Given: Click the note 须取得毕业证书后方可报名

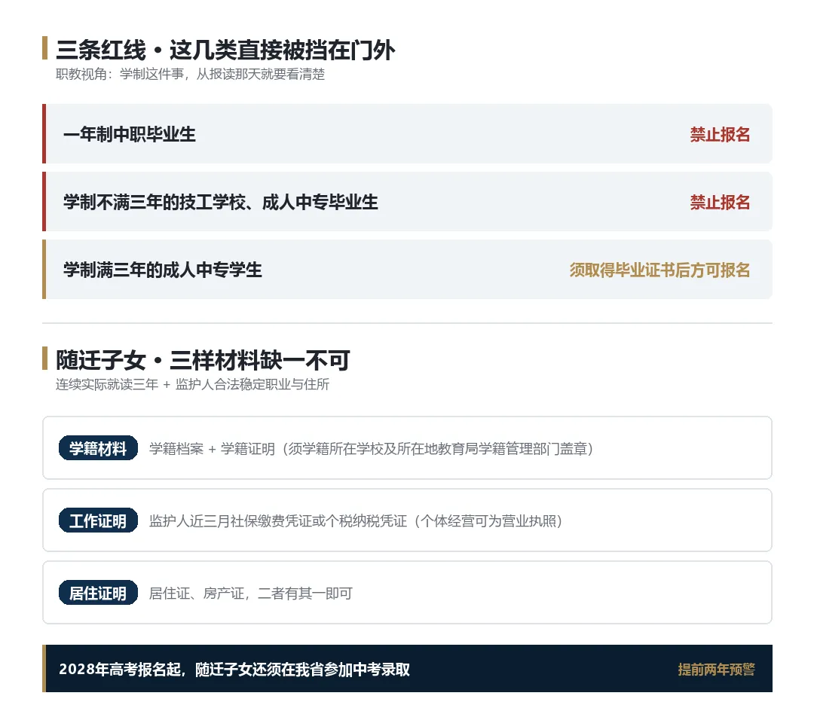Looking at the screenshot, I should 659,270.
